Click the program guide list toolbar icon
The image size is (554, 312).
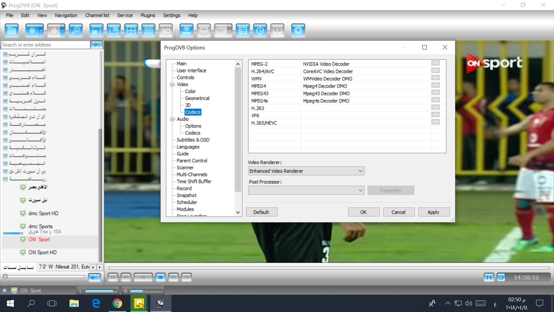(x=243, y=30)
